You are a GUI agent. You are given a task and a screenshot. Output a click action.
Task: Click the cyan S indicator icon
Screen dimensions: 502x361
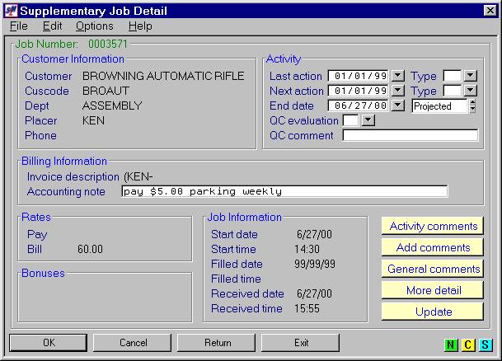(x=486, y=345)
